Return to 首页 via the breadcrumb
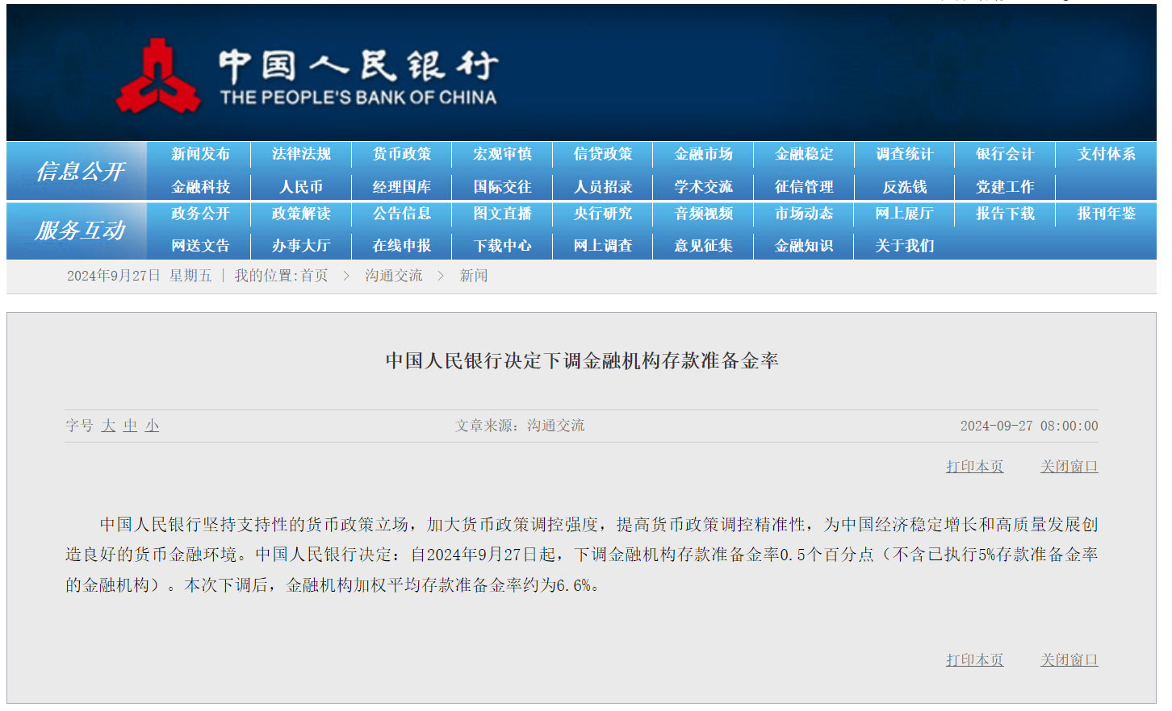 click(x=314, y=276)
